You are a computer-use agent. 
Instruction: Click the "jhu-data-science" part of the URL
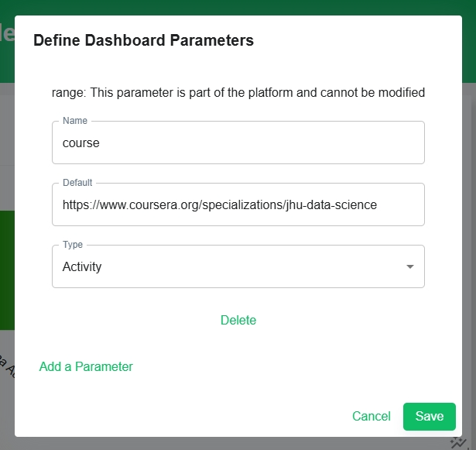click(331, 204)
